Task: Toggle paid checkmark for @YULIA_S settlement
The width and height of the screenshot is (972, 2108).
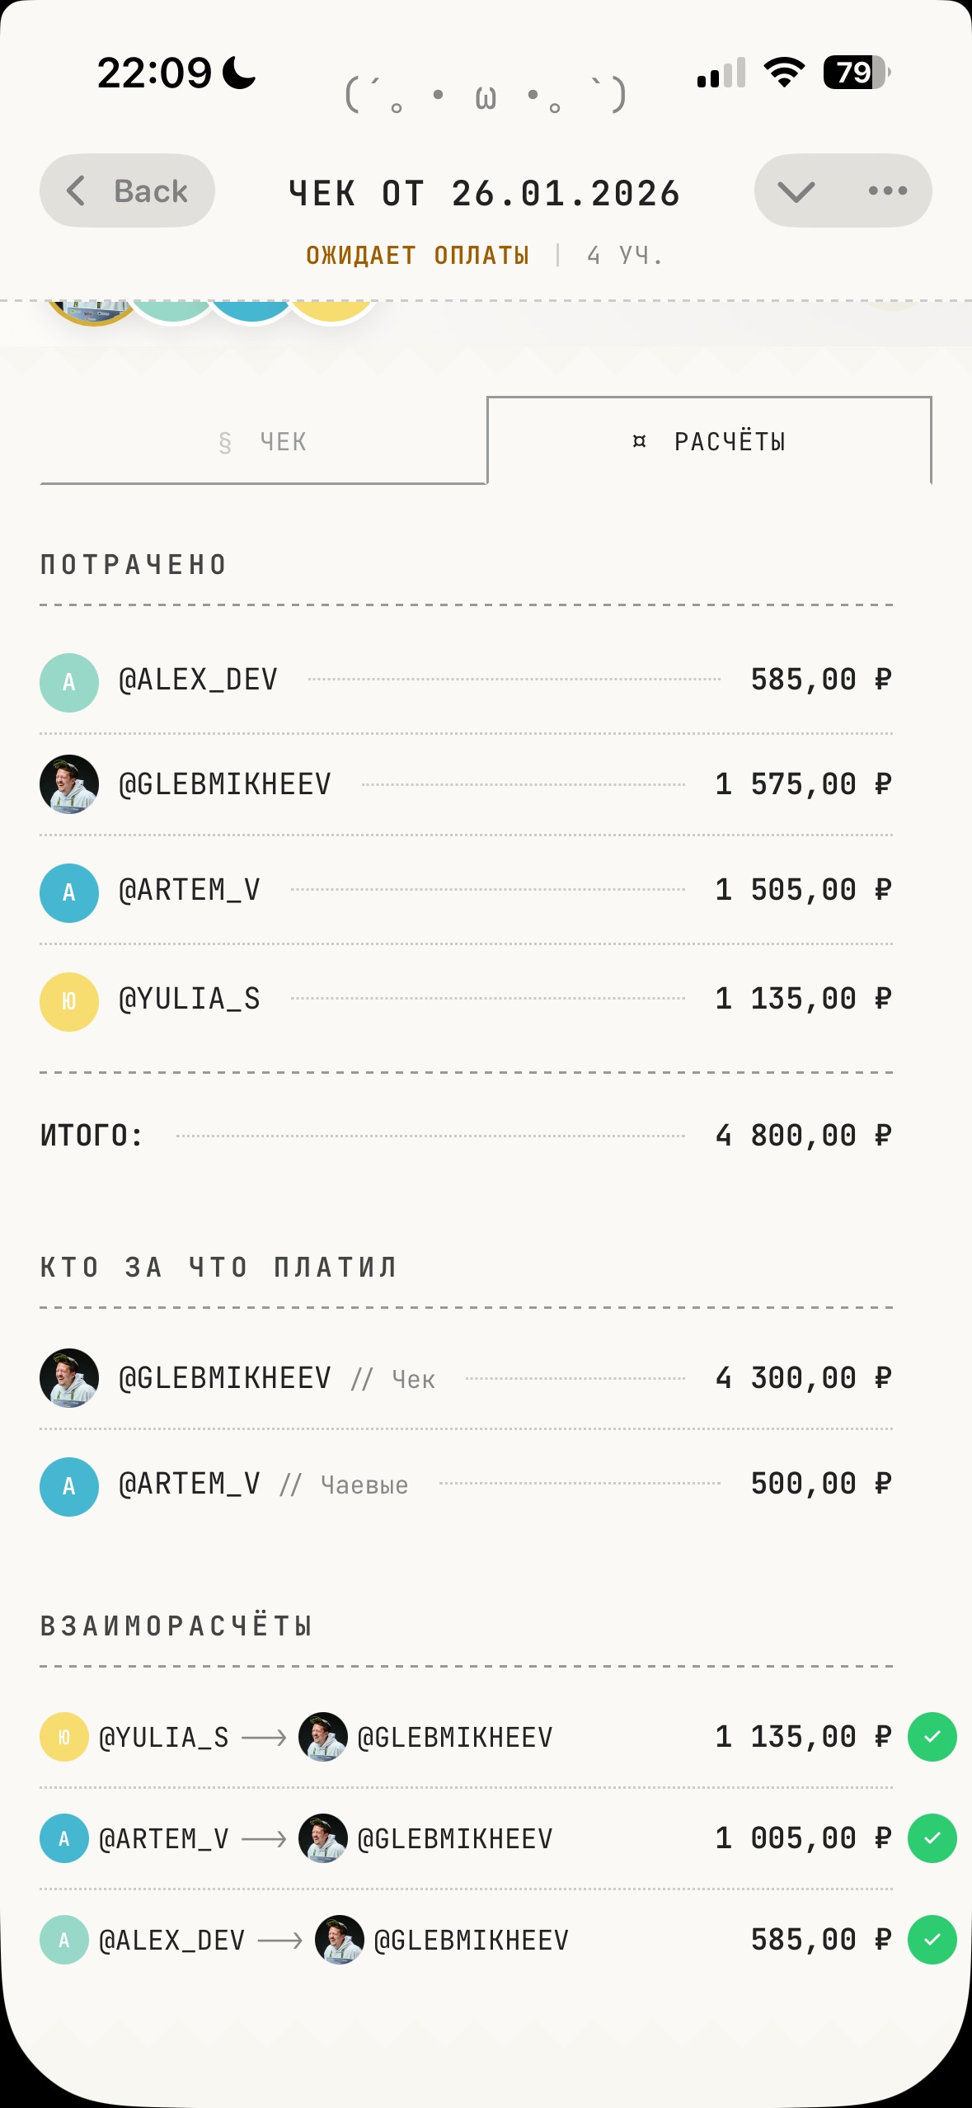Action: 932,1737
